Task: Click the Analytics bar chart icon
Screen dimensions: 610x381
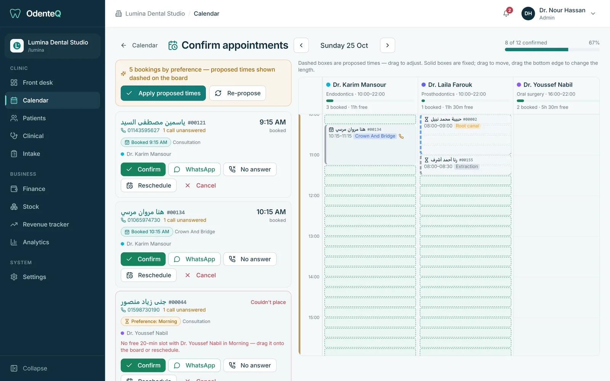Action: [14, 242]
